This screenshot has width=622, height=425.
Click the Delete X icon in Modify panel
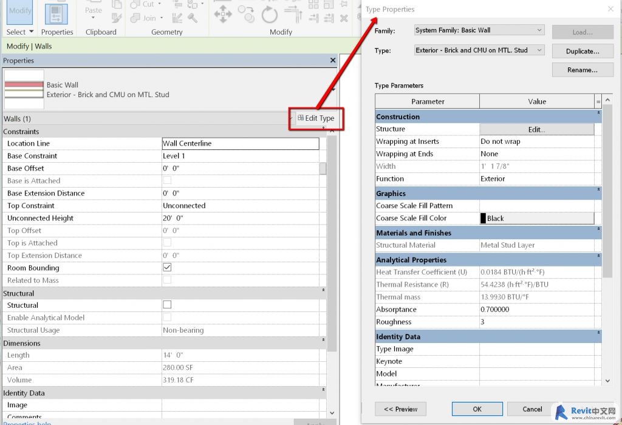[344, 18]
